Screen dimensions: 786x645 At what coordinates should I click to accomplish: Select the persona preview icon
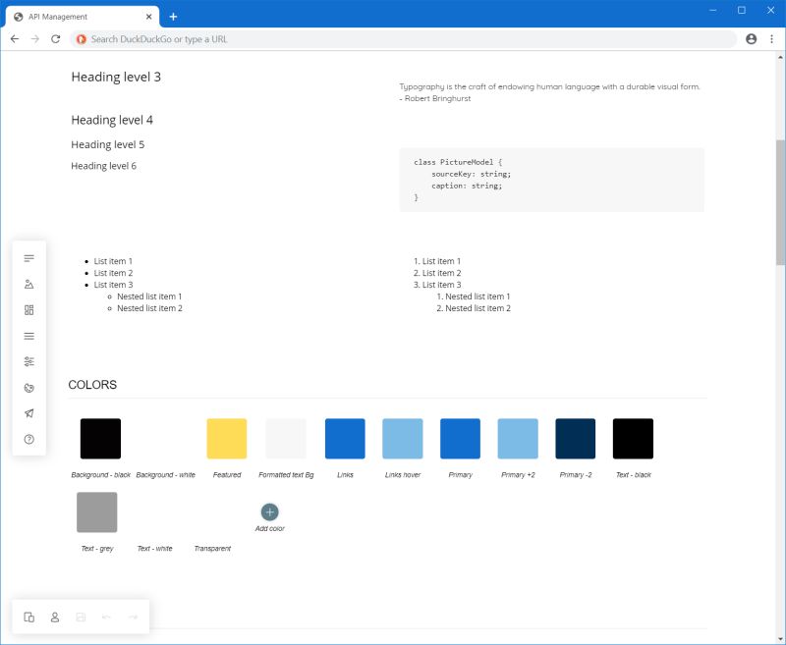[x=55, y=617]
